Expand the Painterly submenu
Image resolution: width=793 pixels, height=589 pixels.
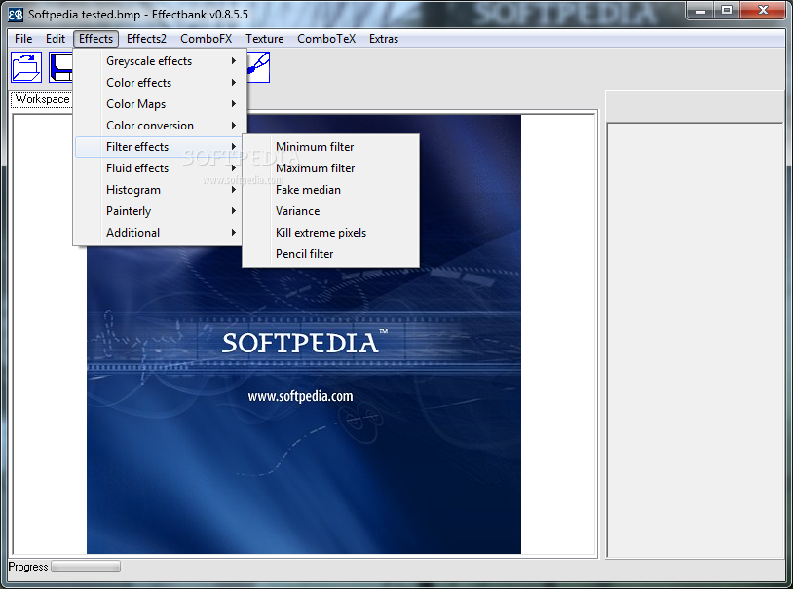coord(160,211)
